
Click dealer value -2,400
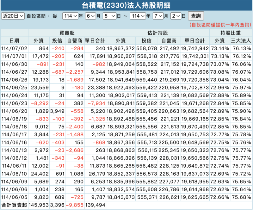point(75,127)
